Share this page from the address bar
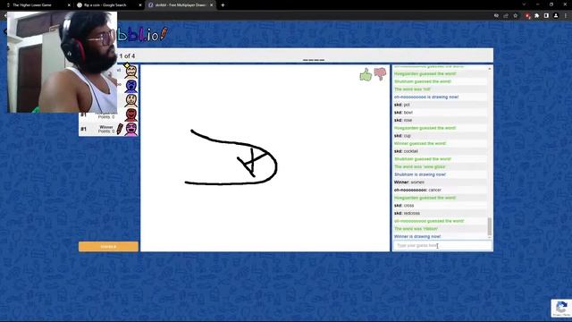The width and height of the screenshot is (572, 322). point(506,16)
